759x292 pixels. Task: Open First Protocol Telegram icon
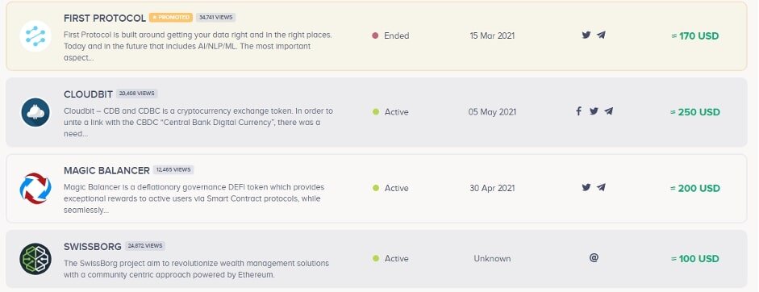(601, 35)
